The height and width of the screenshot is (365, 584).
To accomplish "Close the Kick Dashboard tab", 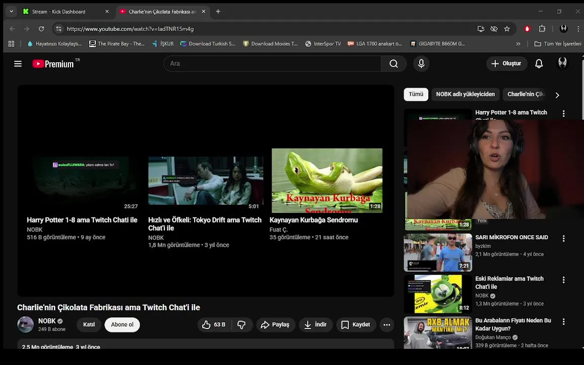I will click(x=107, y=12).
